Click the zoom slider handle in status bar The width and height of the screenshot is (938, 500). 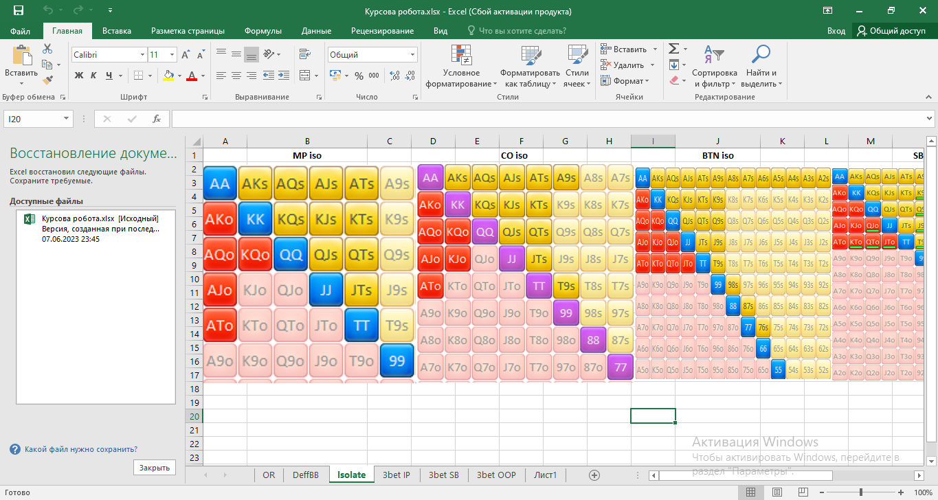point(861,492)
